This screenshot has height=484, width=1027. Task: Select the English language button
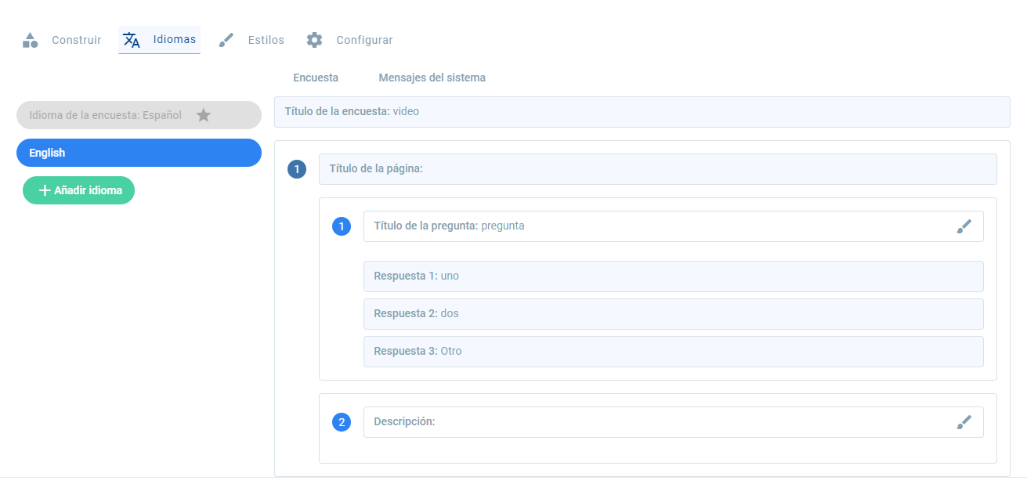139,153
